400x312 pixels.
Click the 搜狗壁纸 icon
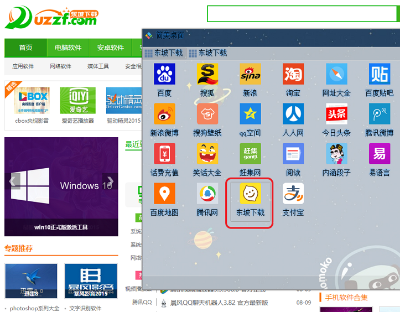pos(207,114)
